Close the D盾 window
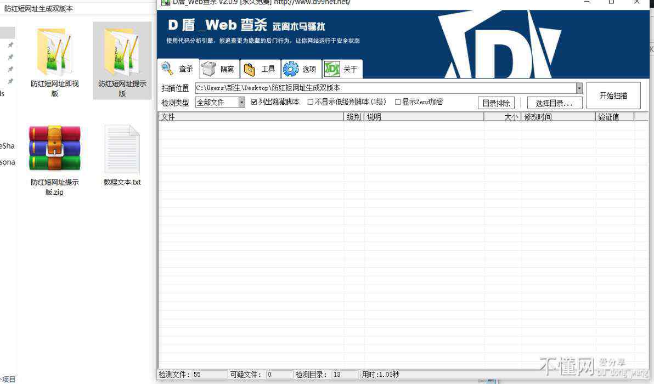 click(636, 2)
